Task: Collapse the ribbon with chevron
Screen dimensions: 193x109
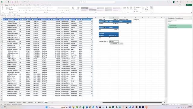Action: click(191, 13)
